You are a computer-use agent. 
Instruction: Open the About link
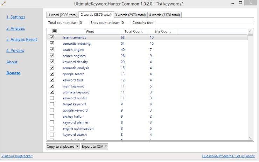point(12,62)
